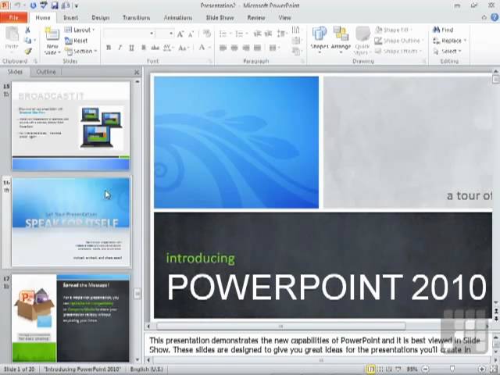Justify text alignment
The height and width of the screenshot is (375, 500).
[x=257, y=48]
